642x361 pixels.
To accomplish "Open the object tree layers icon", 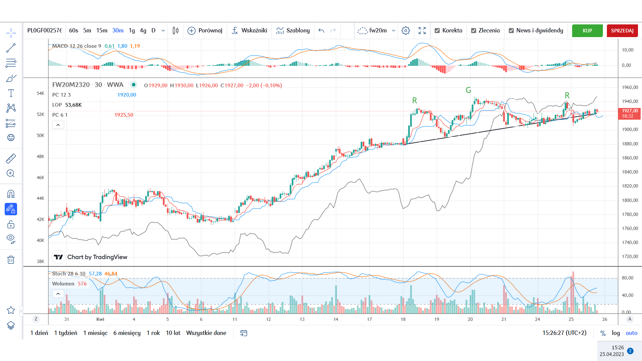I will click(11, 325).
